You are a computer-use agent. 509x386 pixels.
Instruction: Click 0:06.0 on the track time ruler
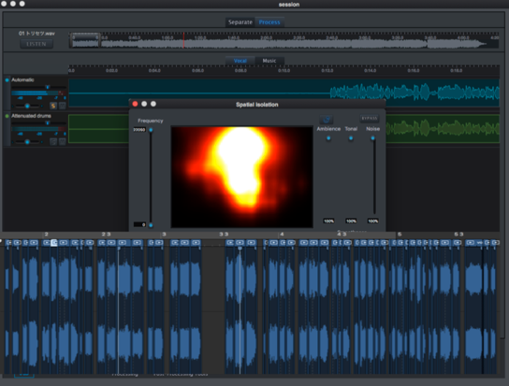click(197, 70)
